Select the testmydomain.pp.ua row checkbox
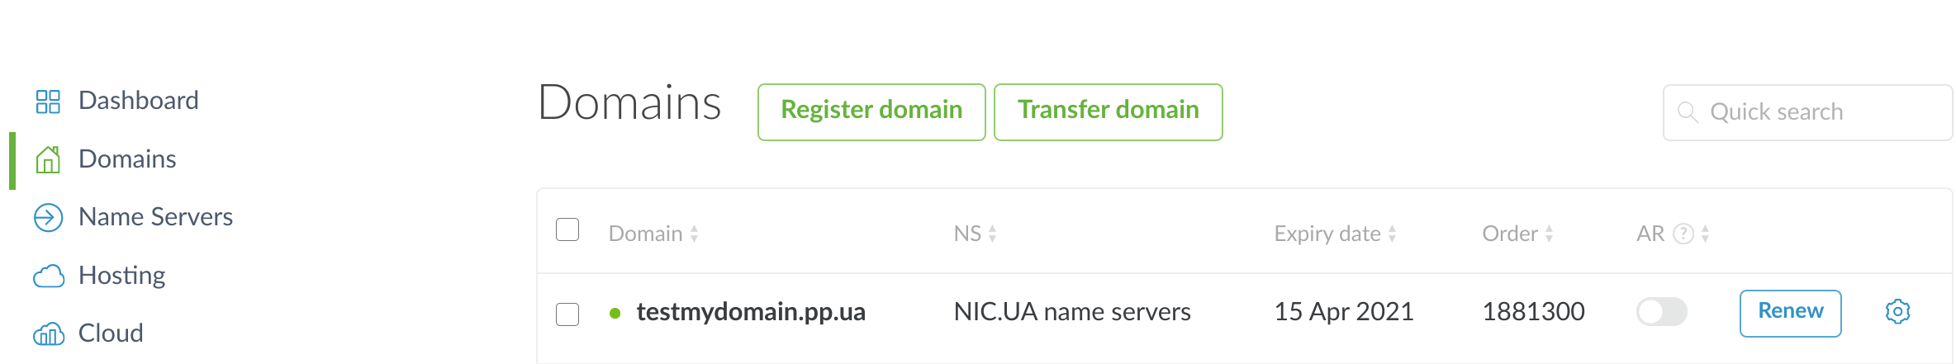 567,314
